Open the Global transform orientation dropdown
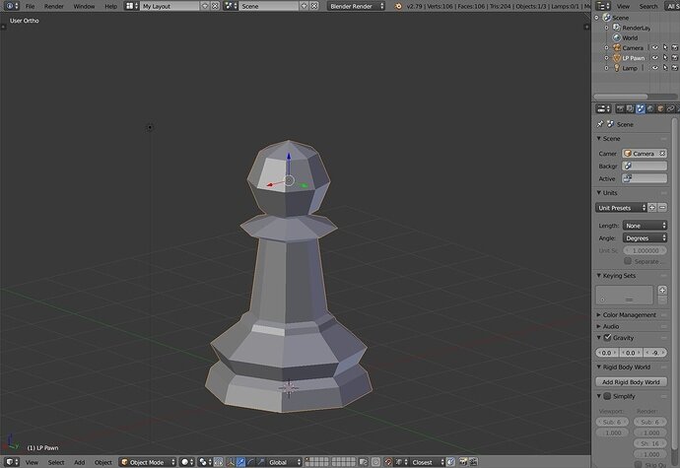The image size is (680, 468). click(285, 462)
